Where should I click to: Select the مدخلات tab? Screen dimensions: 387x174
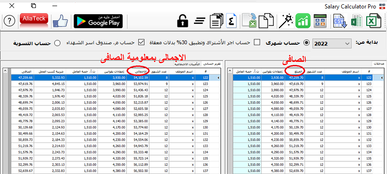tap(379, 64)
